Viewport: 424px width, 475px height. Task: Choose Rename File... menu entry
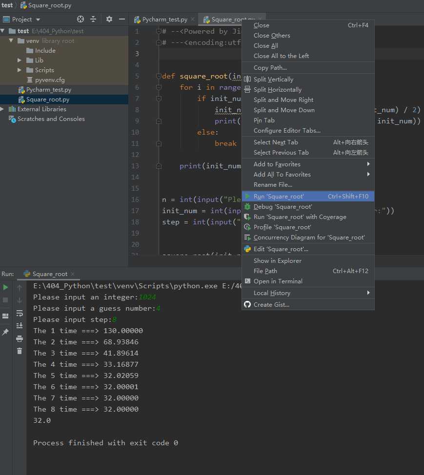click(308, 184)
